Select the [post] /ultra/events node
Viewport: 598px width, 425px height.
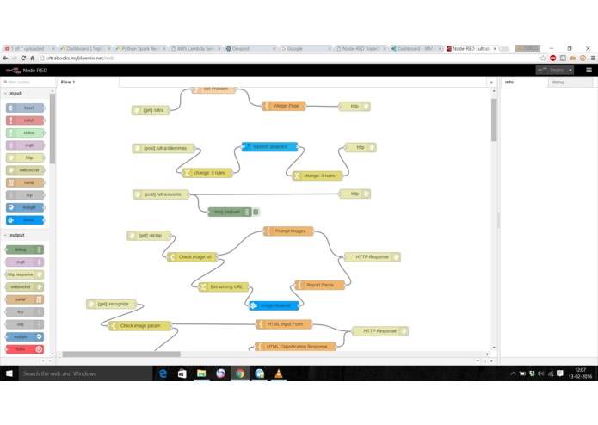click(x=161, y=194)
